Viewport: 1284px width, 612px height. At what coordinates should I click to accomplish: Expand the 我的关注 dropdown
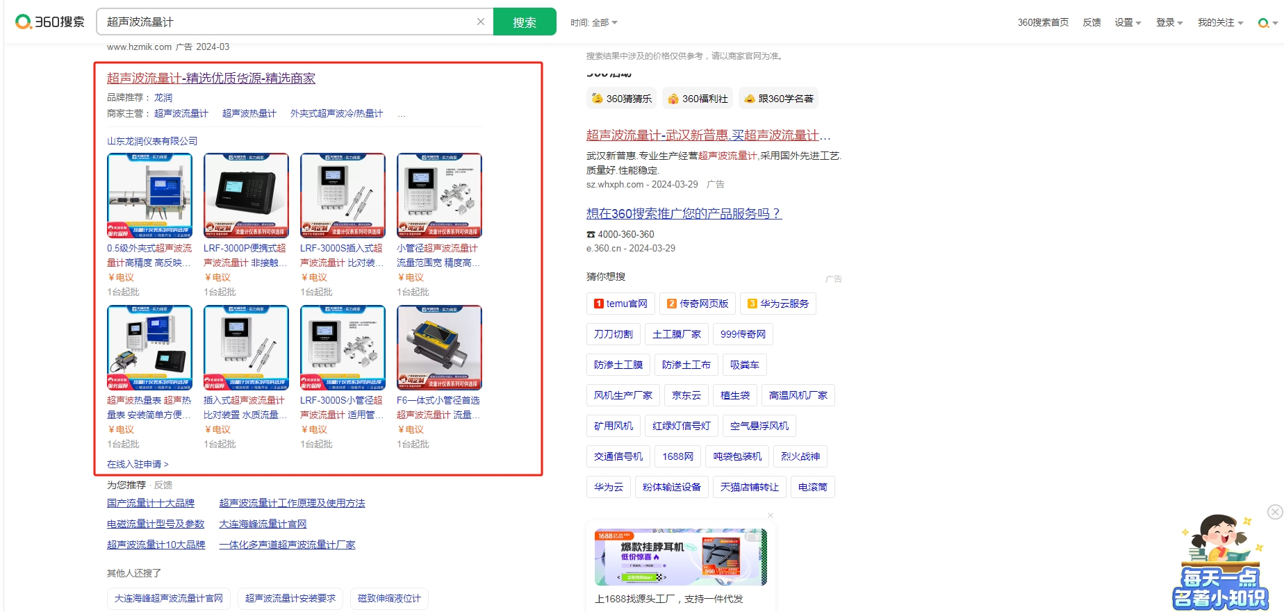coord(1220,23)
